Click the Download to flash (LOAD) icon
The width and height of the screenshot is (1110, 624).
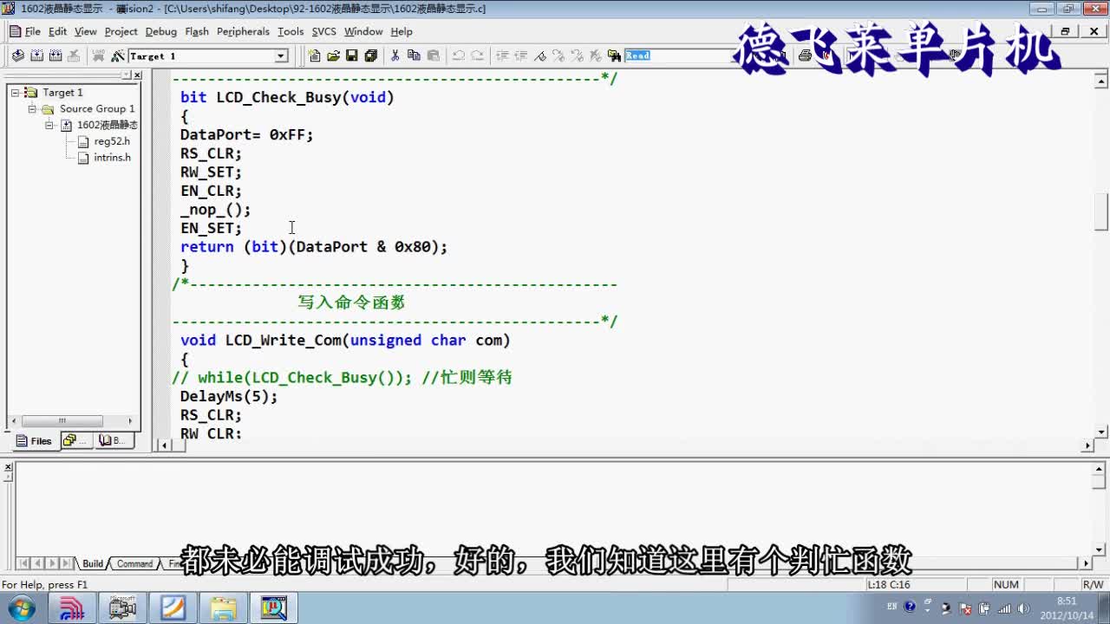tap(99, 55)
